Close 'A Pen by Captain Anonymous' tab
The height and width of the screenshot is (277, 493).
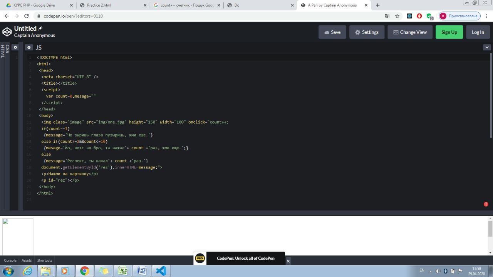pyautogui.click(x=365, y=5)
